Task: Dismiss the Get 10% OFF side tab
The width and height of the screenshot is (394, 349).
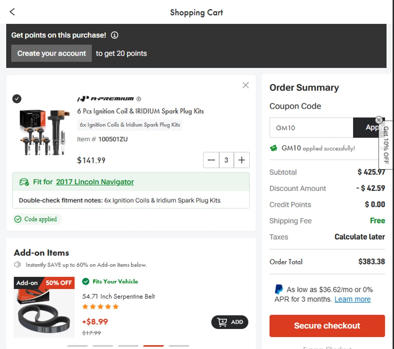Action: [379, 120]
